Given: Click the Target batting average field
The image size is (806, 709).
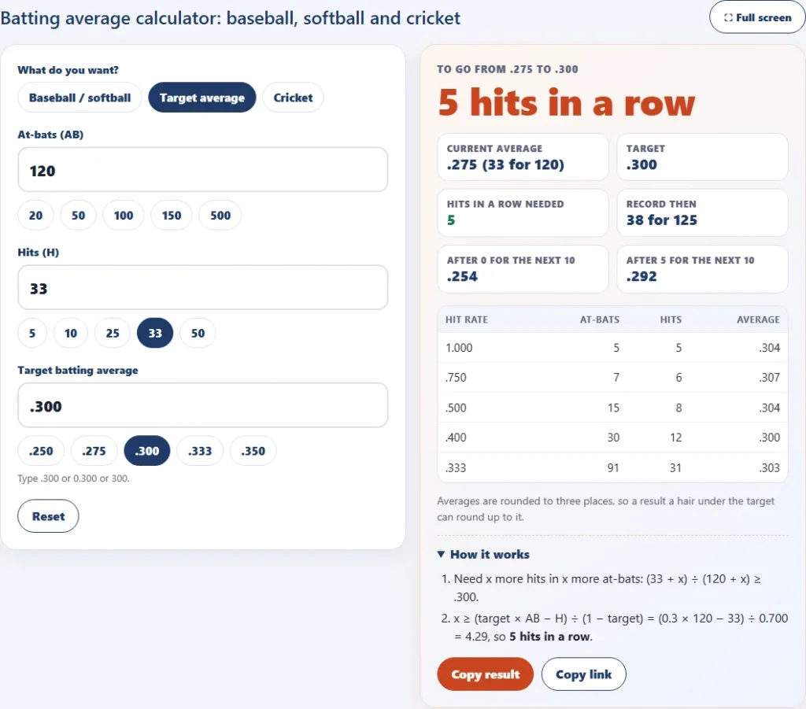Looking at the screenshot, I should pyautogui.click(x=202, y=405).
